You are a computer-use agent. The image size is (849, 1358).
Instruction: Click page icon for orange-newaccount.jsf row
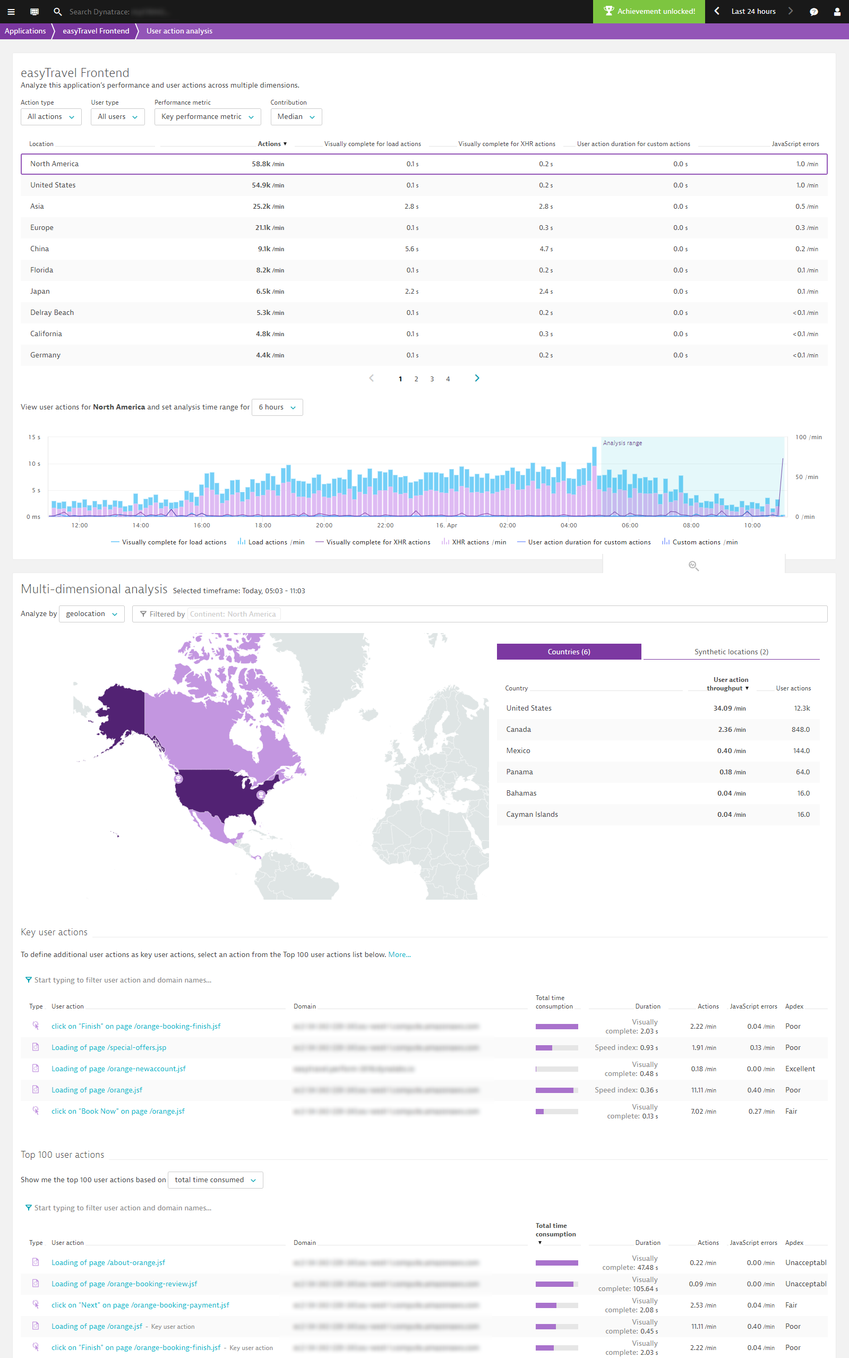(36, 1068)
